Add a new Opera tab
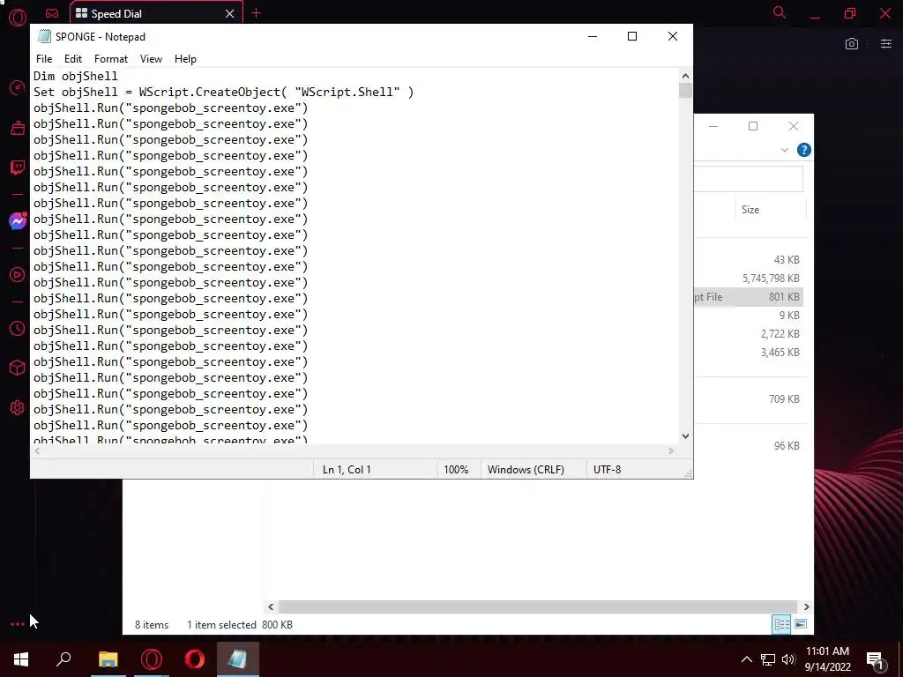The image size is (903, 677). 257,13
